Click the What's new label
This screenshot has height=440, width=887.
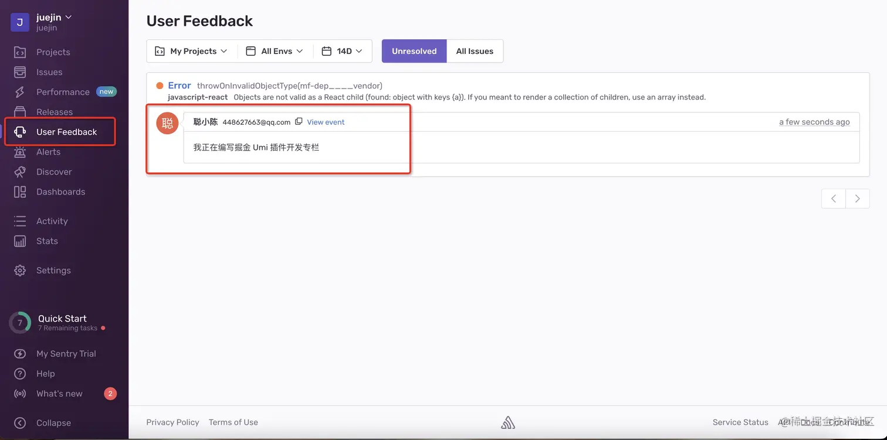pos(59,394)
